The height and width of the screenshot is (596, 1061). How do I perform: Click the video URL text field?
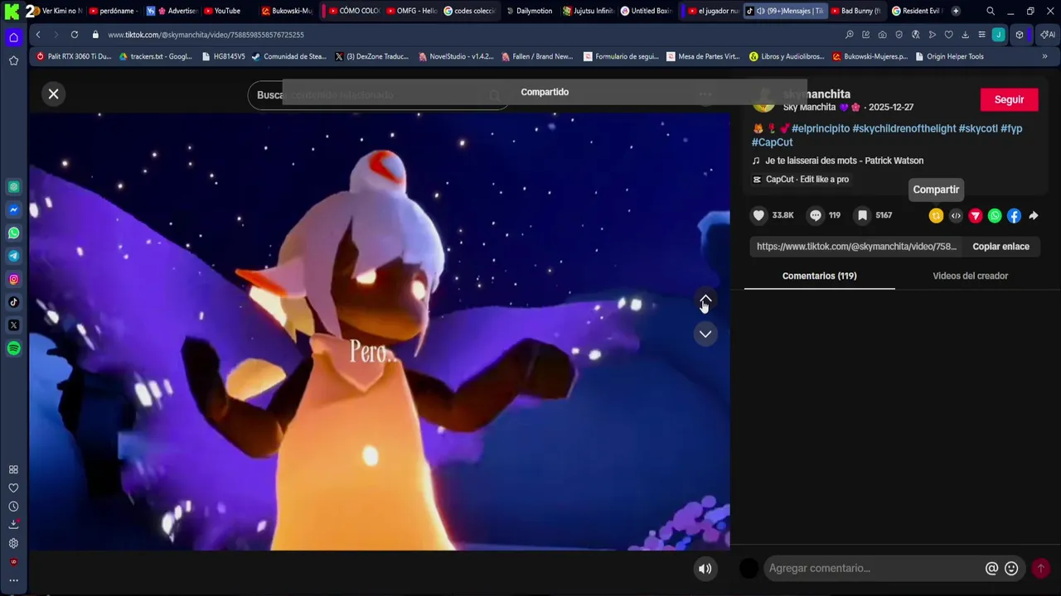856,247
